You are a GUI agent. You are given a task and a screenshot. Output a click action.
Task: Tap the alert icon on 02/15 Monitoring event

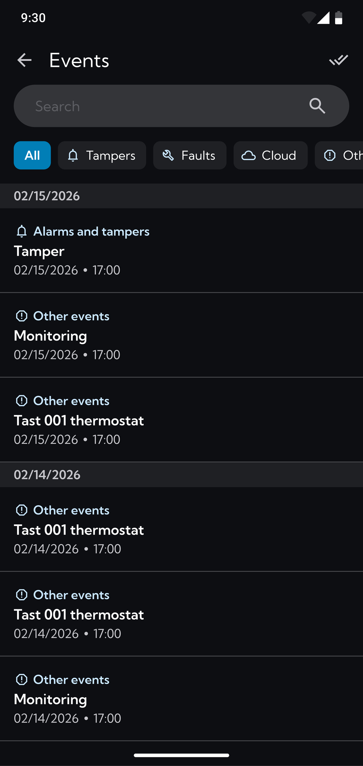tap(22, 316)
